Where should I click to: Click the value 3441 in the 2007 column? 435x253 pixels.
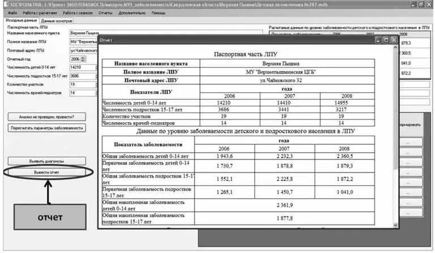pyautogui.click(x=284, y=109)
